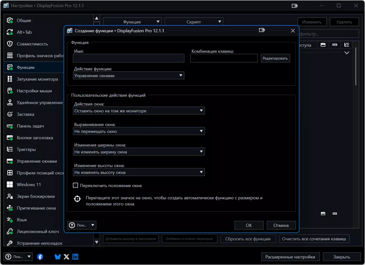Focus the Имя input field
The image size is (365, 265).
pyautogui.click(x=129, y=58)
